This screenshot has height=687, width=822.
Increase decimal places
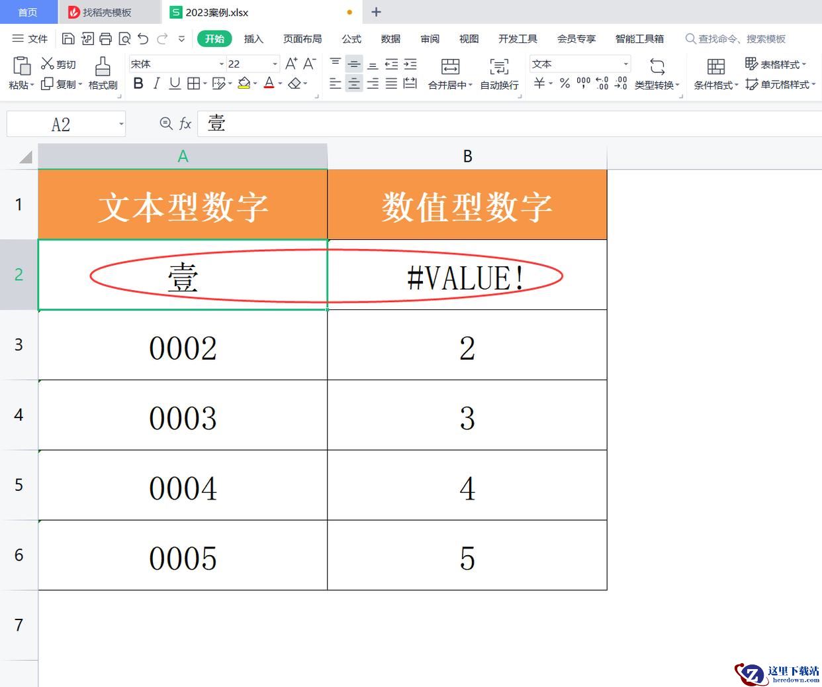click(x=602, y=83)
